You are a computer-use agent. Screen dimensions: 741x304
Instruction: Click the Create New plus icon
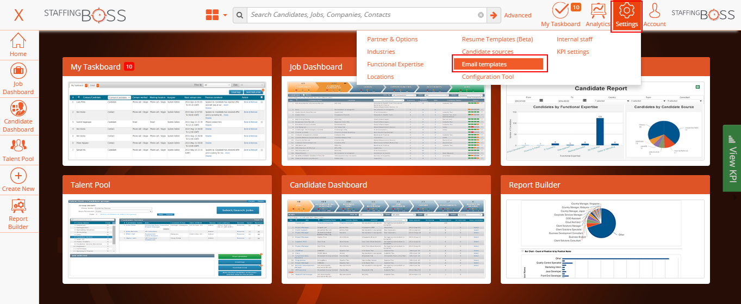[18, 176]
